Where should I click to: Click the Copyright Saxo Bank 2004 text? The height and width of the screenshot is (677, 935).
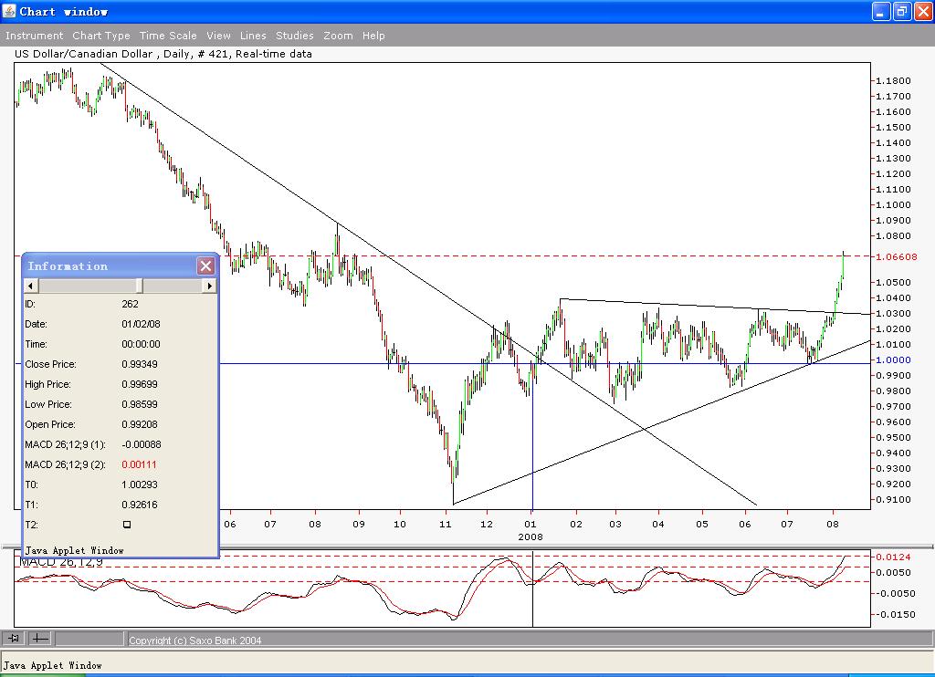[195, 641]
